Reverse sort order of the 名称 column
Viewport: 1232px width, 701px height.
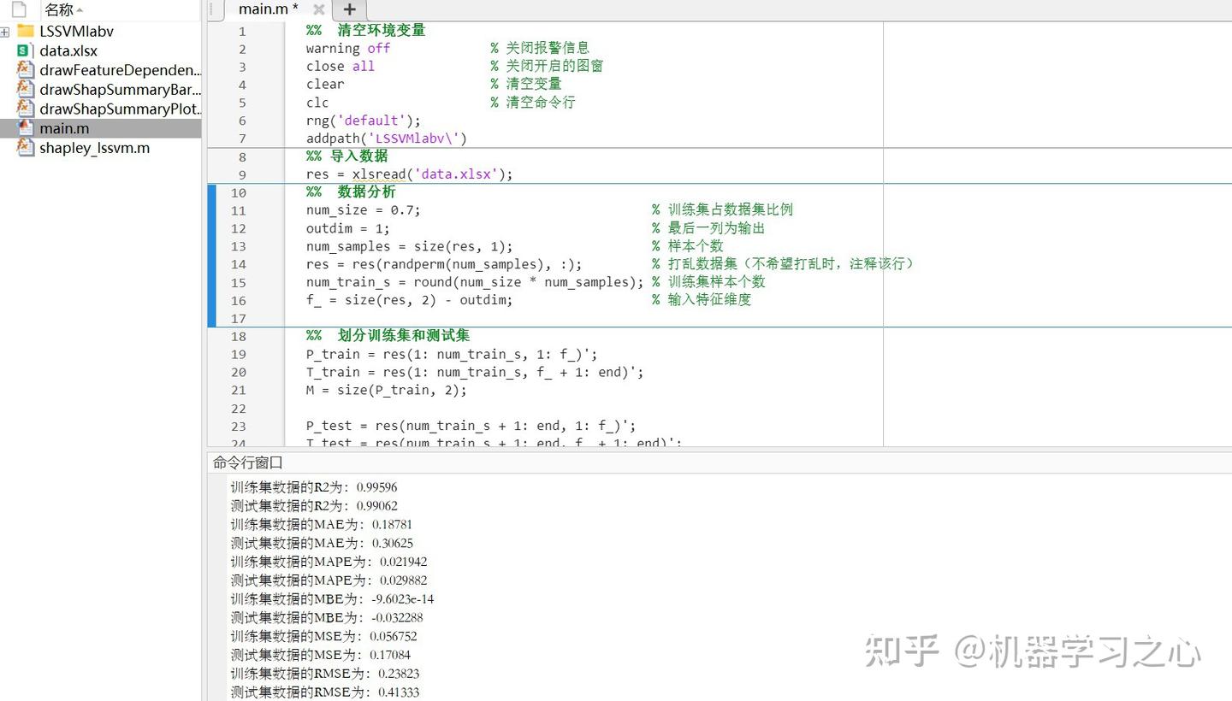coord(80,10)
